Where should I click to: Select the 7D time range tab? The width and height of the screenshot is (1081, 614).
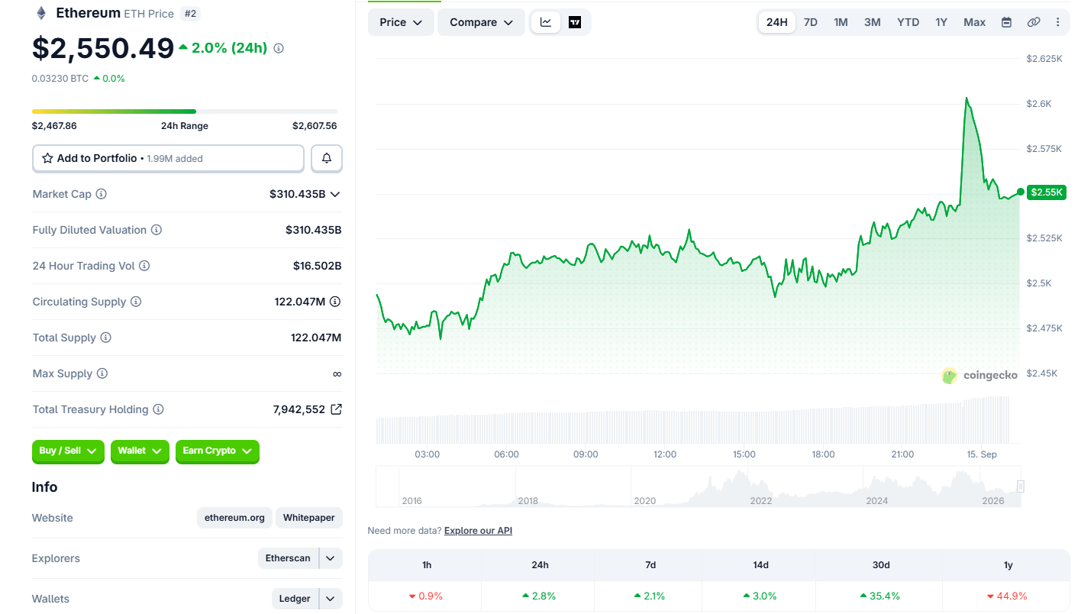tap(811, 22)
